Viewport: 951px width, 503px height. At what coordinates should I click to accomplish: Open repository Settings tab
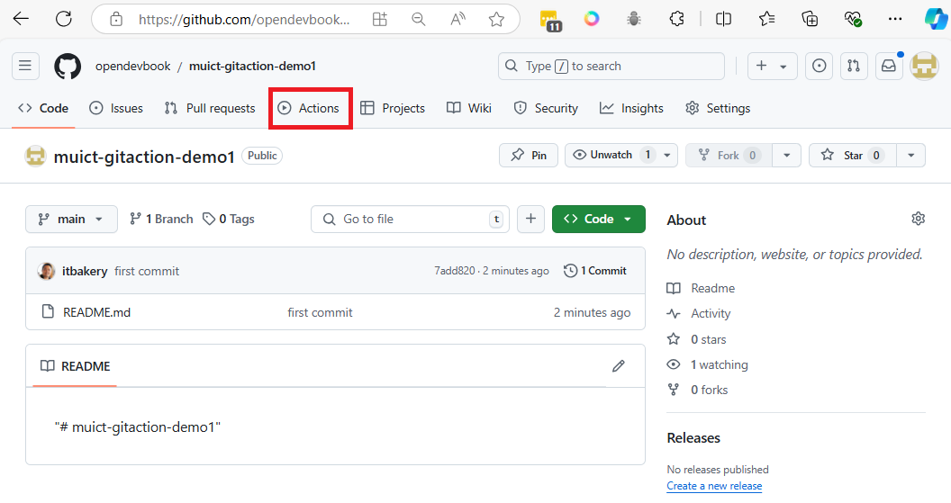coord(718,109)
